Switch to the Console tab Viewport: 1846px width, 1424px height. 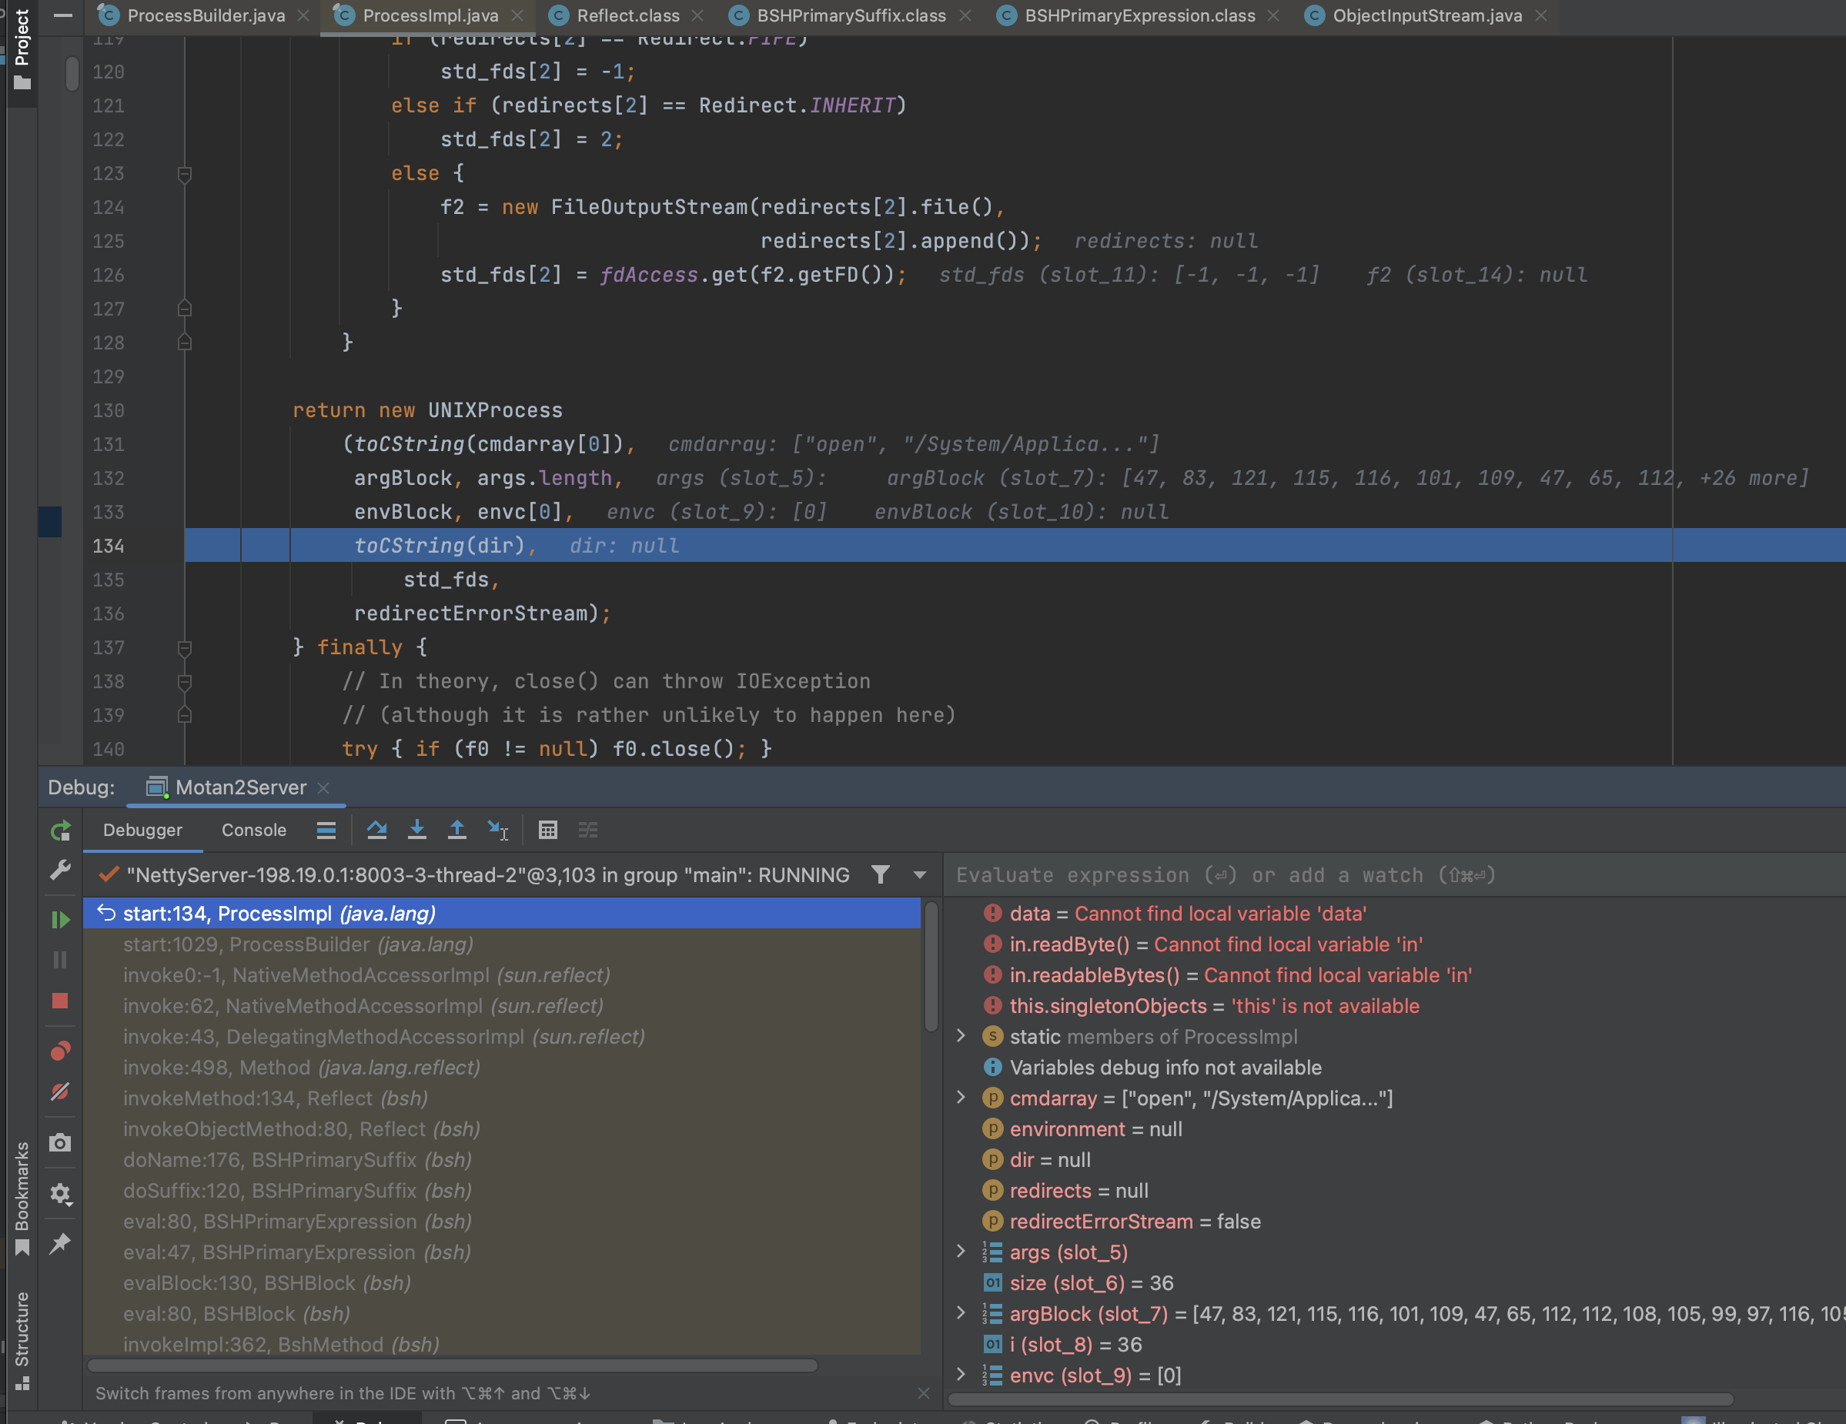[252, 830]
